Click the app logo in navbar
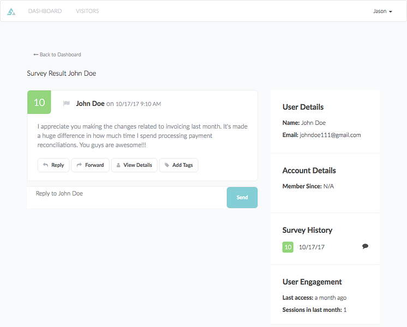This screenshot has width=407, height=327. [x=11, y=11]
